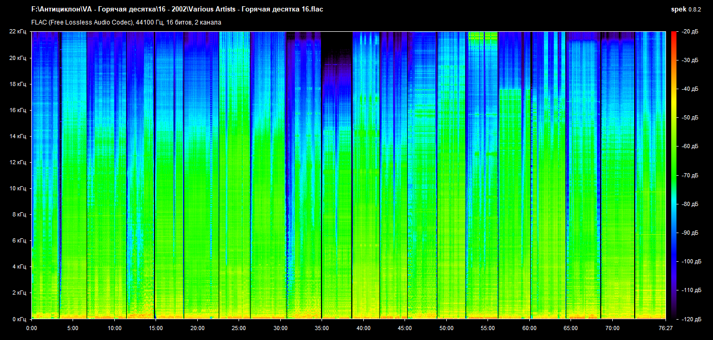Viewport: 713px width, 340px height.
Task: Click the 0 кГц frequency label
Action: [20, 319]
